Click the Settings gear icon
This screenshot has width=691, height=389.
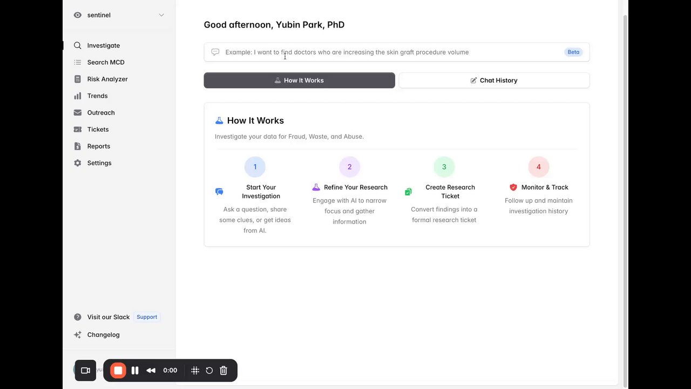[x=78, y=163]
